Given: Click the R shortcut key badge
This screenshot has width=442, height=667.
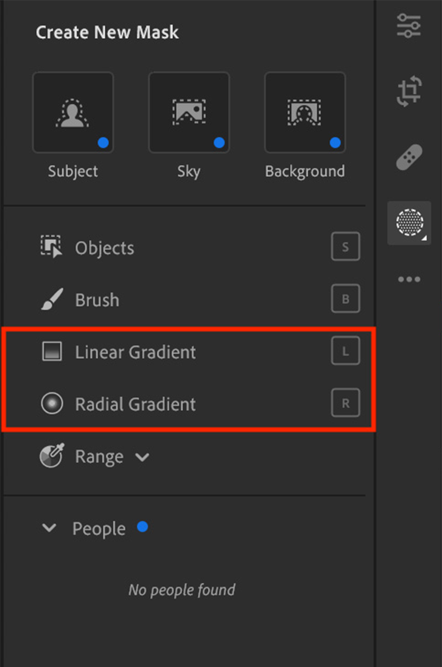Looking at the screenshot, I should 345,404.
